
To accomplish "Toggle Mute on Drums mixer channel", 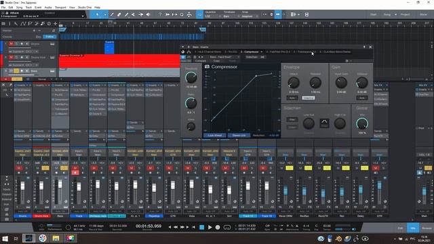I will click(19, 168).
